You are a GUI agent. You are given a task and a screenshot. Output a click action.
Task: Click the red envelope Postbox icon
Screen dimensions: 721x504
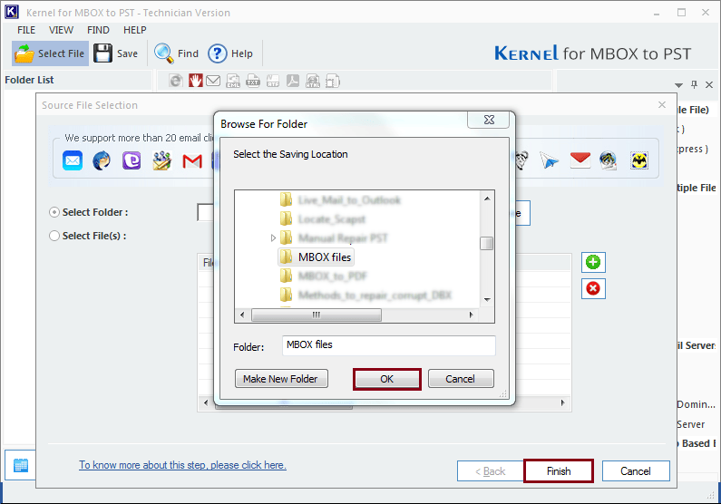click(x=580, y=160)
